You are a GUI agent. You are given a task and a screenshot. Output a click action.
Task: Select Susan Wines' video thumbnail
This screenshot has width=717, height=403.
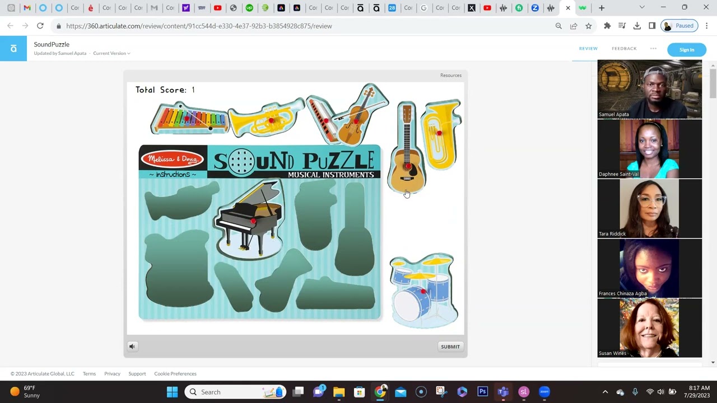tap(650, 328)
